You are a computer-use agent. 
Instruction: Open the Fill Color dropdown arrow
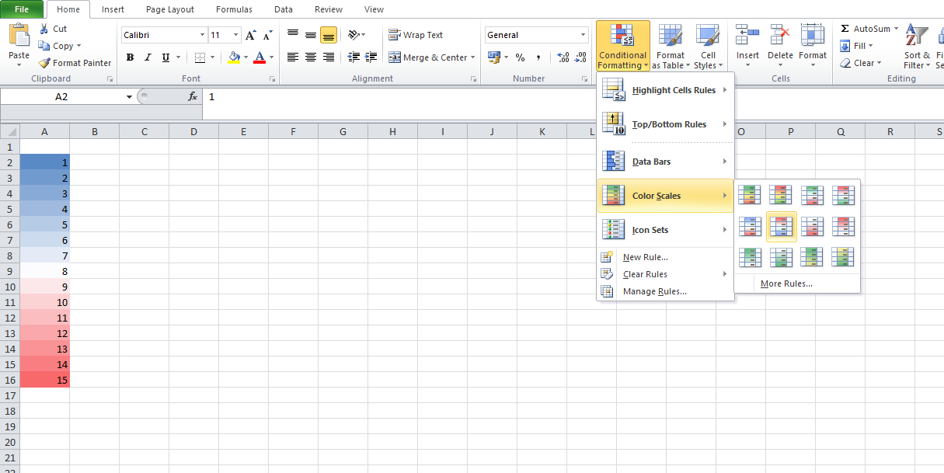click(x=245, y=57)
